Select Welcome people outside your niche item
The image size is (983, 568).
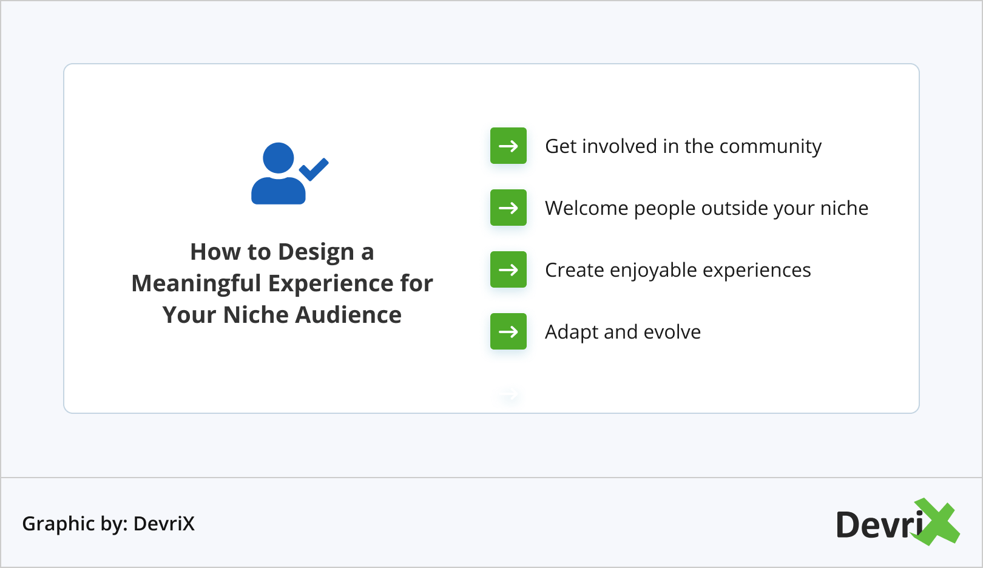[706, 208]
